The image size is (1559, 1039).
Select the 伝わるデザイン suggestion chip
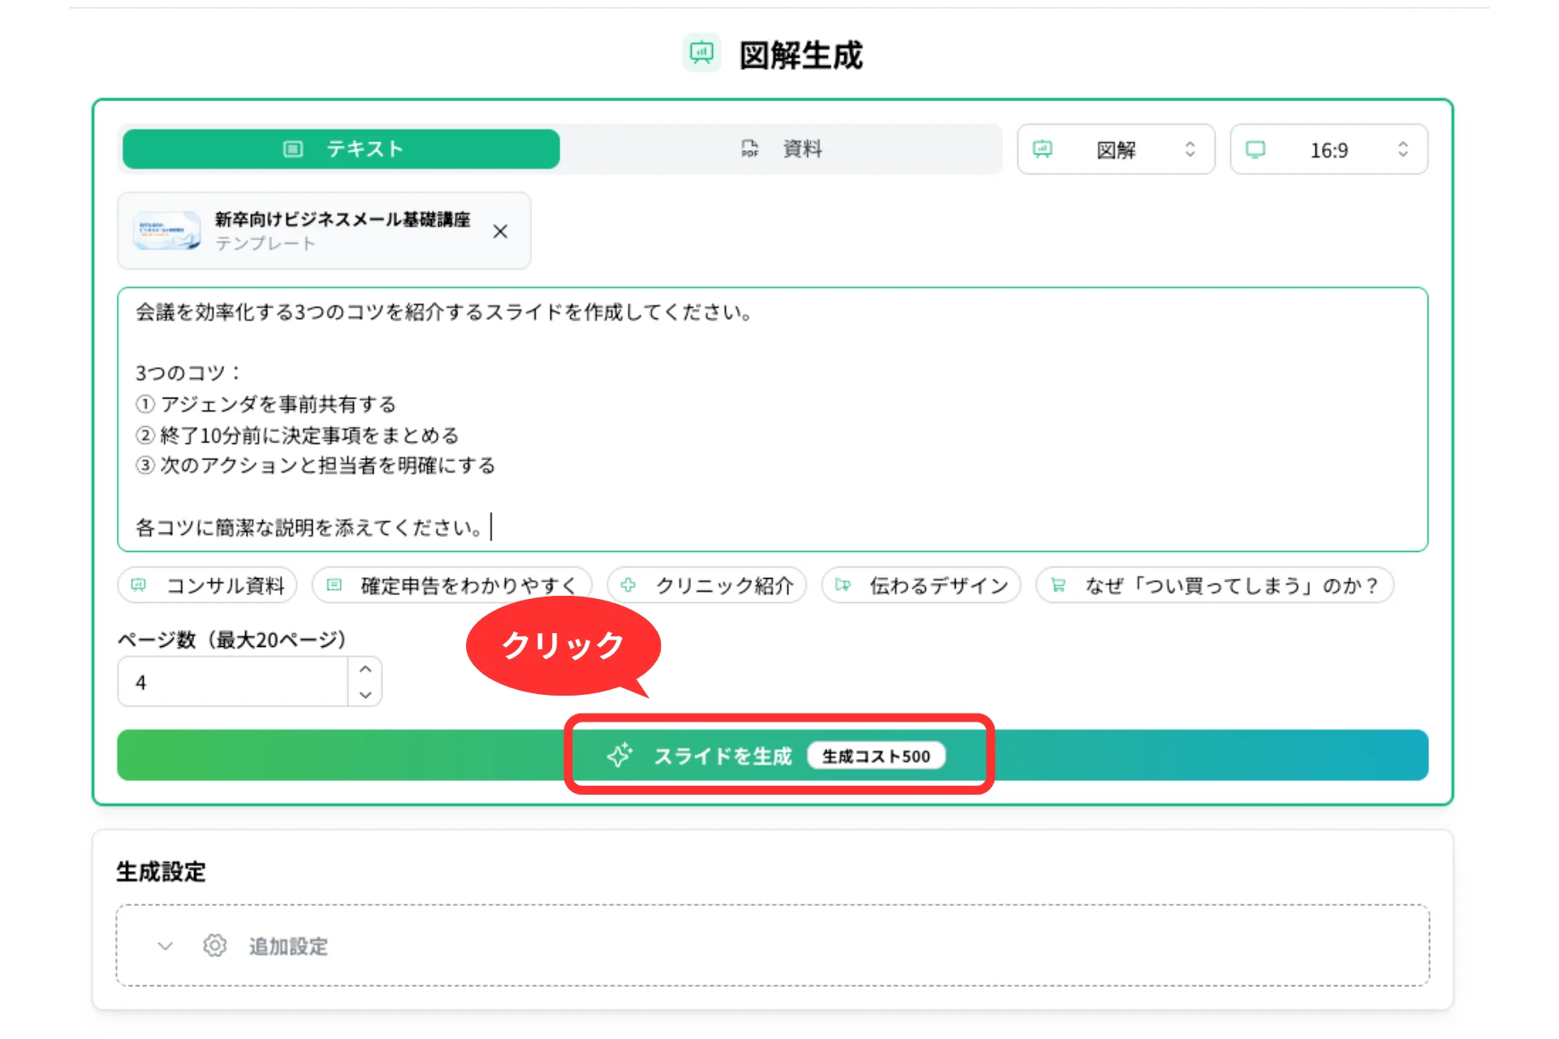[921, 585]
